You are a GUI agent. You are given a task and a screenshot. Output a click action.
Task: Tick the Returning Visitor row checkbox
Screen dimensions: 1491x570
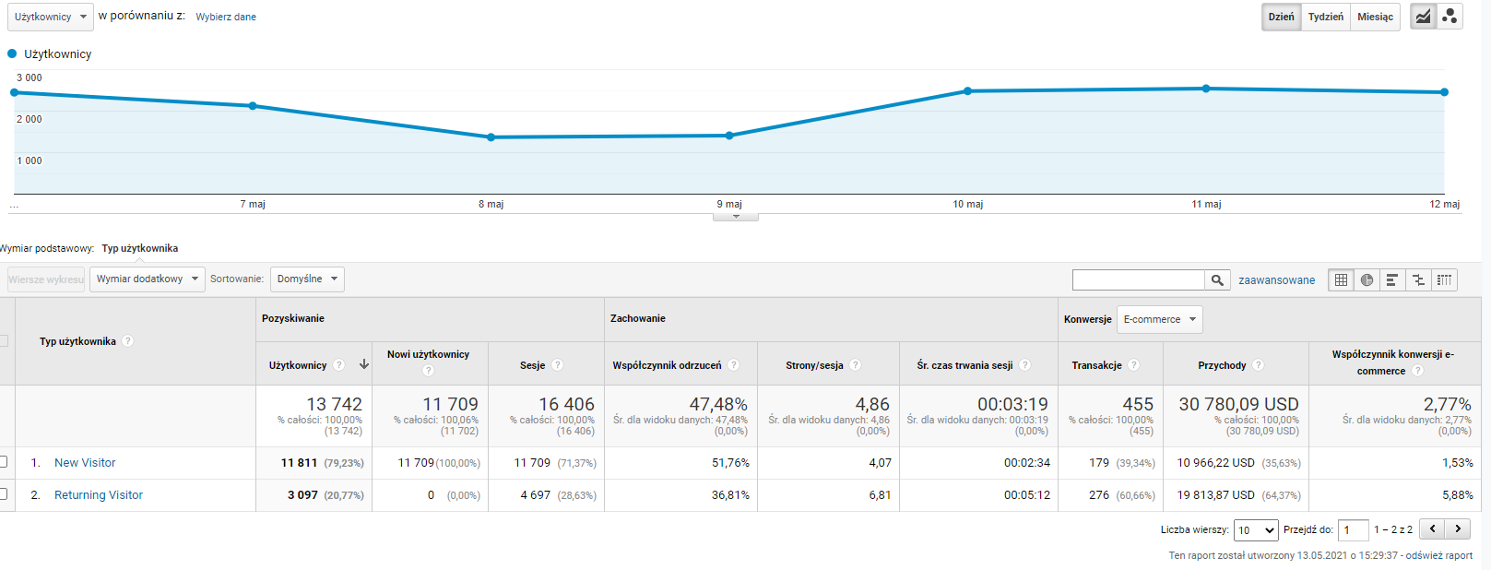pyautogui.click(x=3, y=493)
